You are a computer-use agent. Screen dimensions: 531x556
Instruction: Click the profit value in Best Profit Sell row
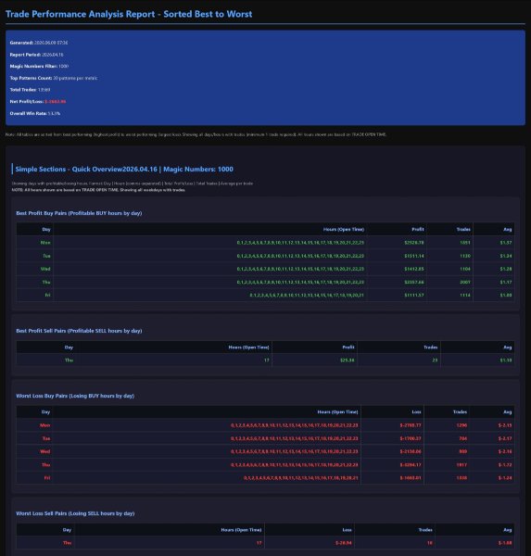pyautogui.click(x=347, y=360)
